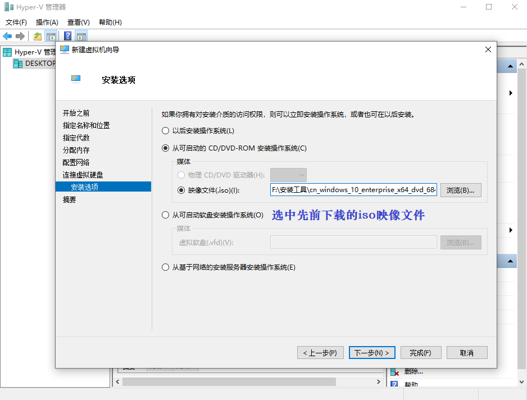Screen dimensions: 527x400
Task: Click the Delete icon in actions pane
Action: (x=395, y=372)
